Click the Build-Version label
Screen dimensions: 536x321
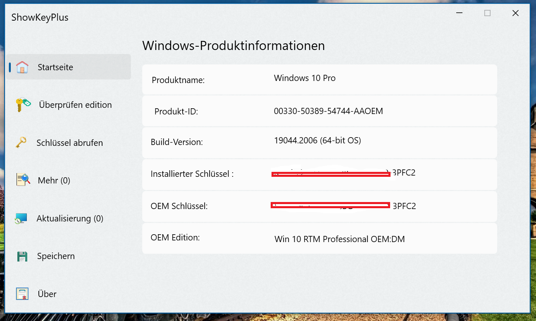tap(177, 142)
